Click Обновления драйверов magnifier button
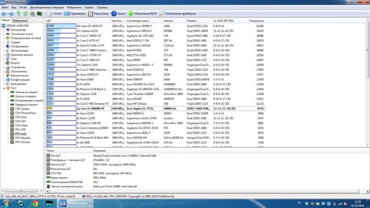Viewport: 370px width, 208px height. point(178,14)
